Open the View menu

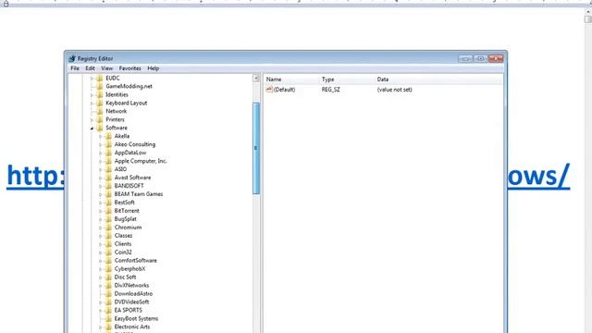coord(107,68)
